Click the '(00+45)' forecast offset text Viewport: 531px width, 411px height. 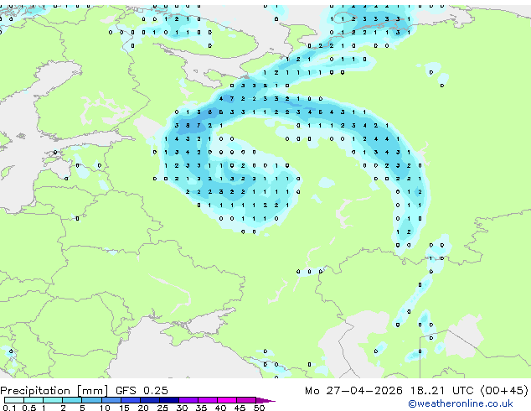coord(504,391)
